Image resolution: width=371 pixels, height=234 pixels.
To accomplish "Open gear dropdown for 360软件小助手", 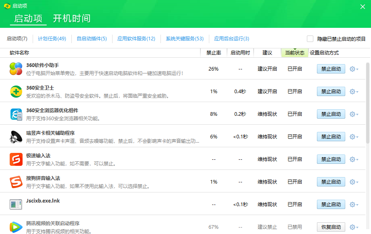I will tap(354, 69).
